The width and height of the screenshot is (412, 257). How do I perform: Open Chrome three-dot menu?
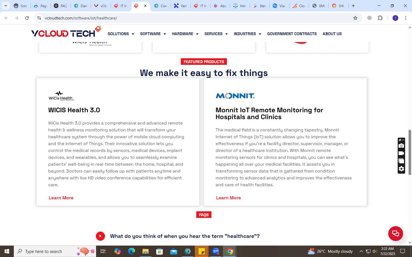(x=406, y=18)
